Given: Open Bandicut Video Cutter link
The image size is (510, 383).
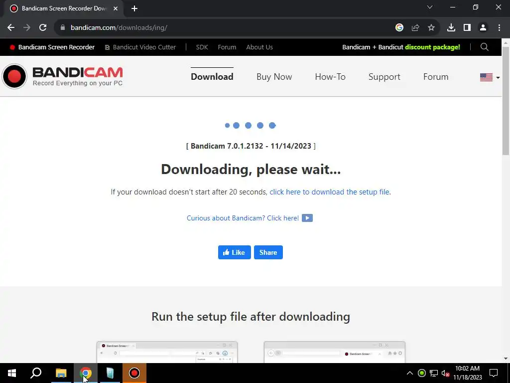Looking at the screenshot, I should (x=140, y=47).
